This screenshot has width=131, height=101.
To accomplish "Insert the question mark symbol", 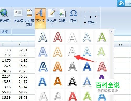I will click(x=96, y=17).
